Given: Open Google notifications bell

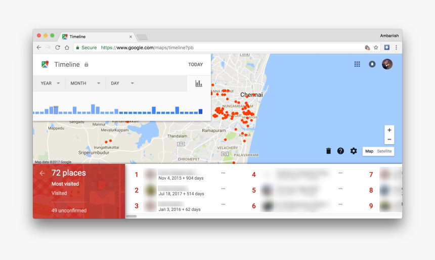Looking at the screenshot, I should tap(372, 64).
